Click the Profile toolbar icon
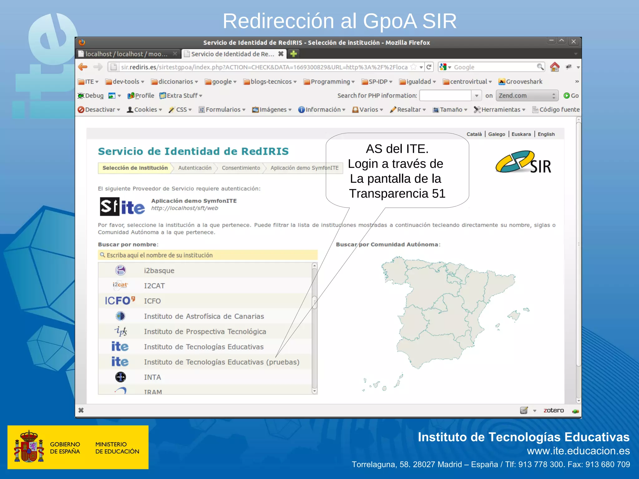The width and height of the screenshot is (639, 479). pyautogui.click(x=131, y=96)
